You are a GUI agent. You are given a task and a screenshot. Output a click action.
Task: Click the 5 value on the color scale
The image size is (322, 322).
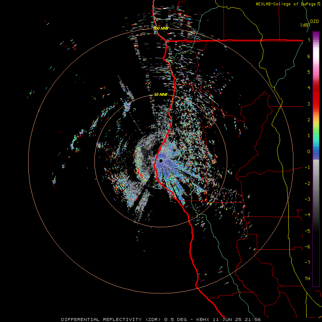(x=309, y=72)
